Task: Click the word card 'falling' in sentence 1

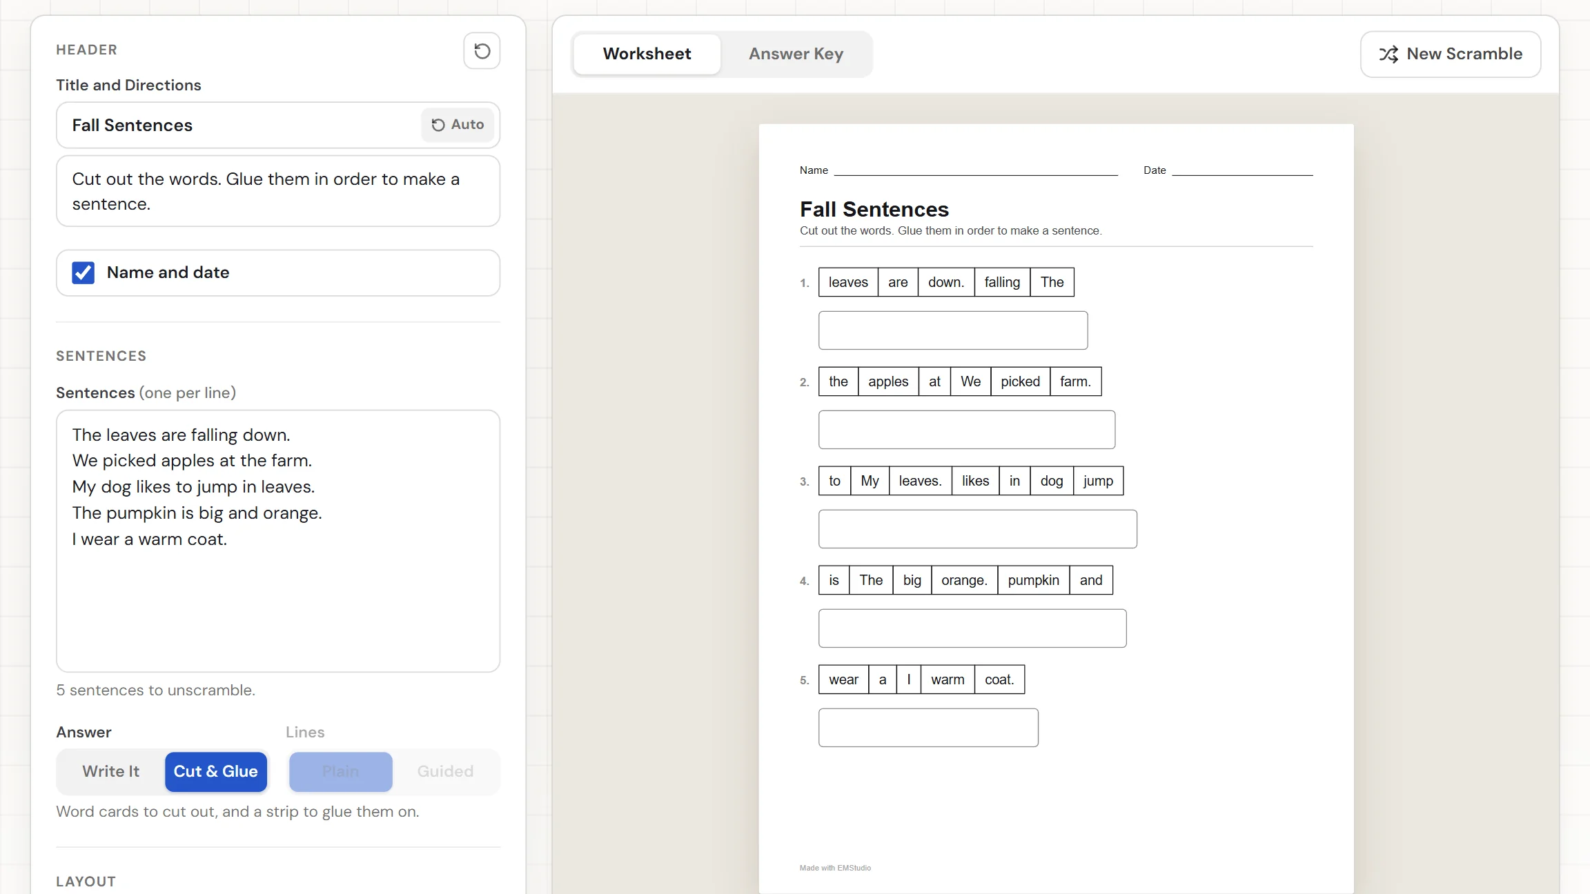Action: (x=1002, y=282)
